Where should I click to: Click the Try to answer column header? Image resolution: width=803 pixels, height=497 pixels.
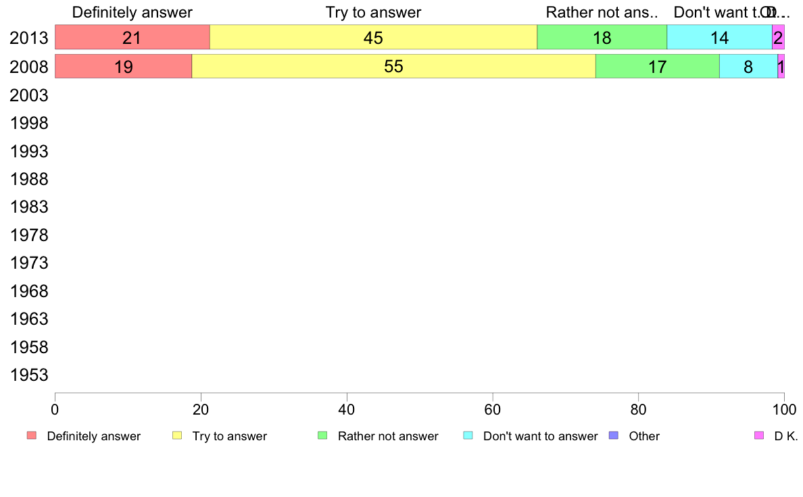373,12
